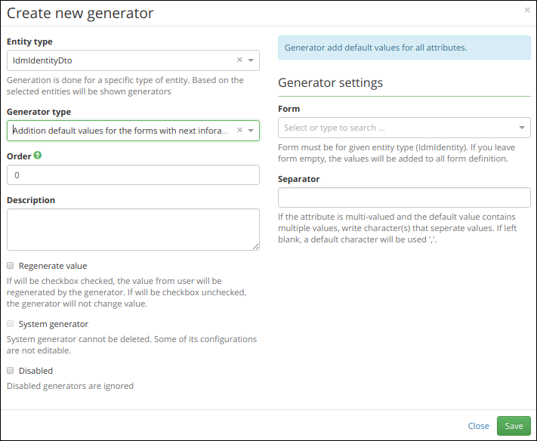This screenshot has width=537, height=441.
Task: Click 'Disabled generators are ignored' help text
Action: click(x=70, y=386)
